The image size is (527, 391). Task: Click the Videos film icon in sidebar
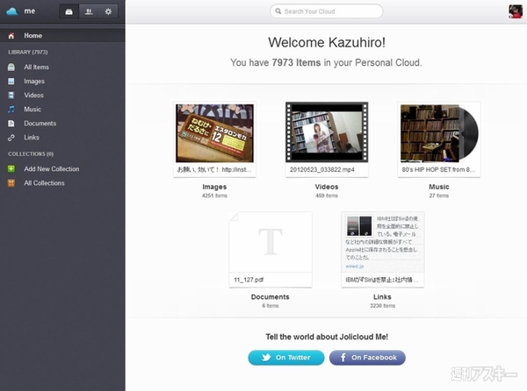pyautogui.click(x=11, y=96)
